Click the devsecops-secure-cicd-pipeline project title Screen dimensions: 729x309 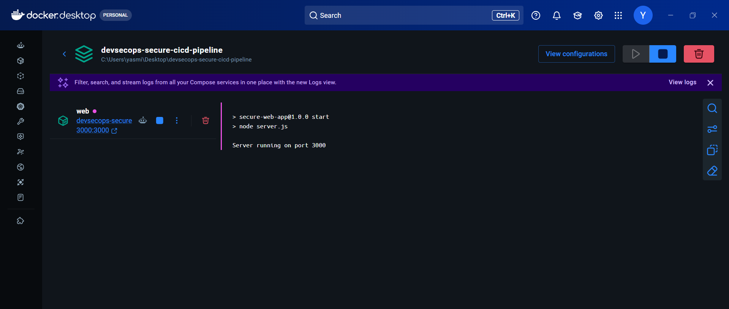(162, 50)
